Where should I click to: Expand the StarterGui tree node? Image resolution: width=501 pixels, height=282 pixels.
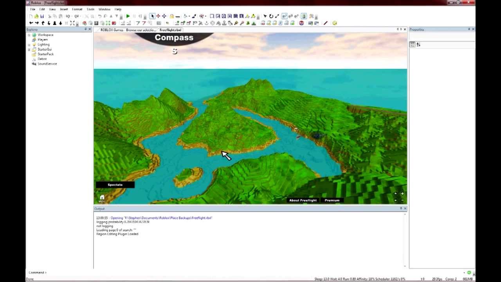pos(29,49)
